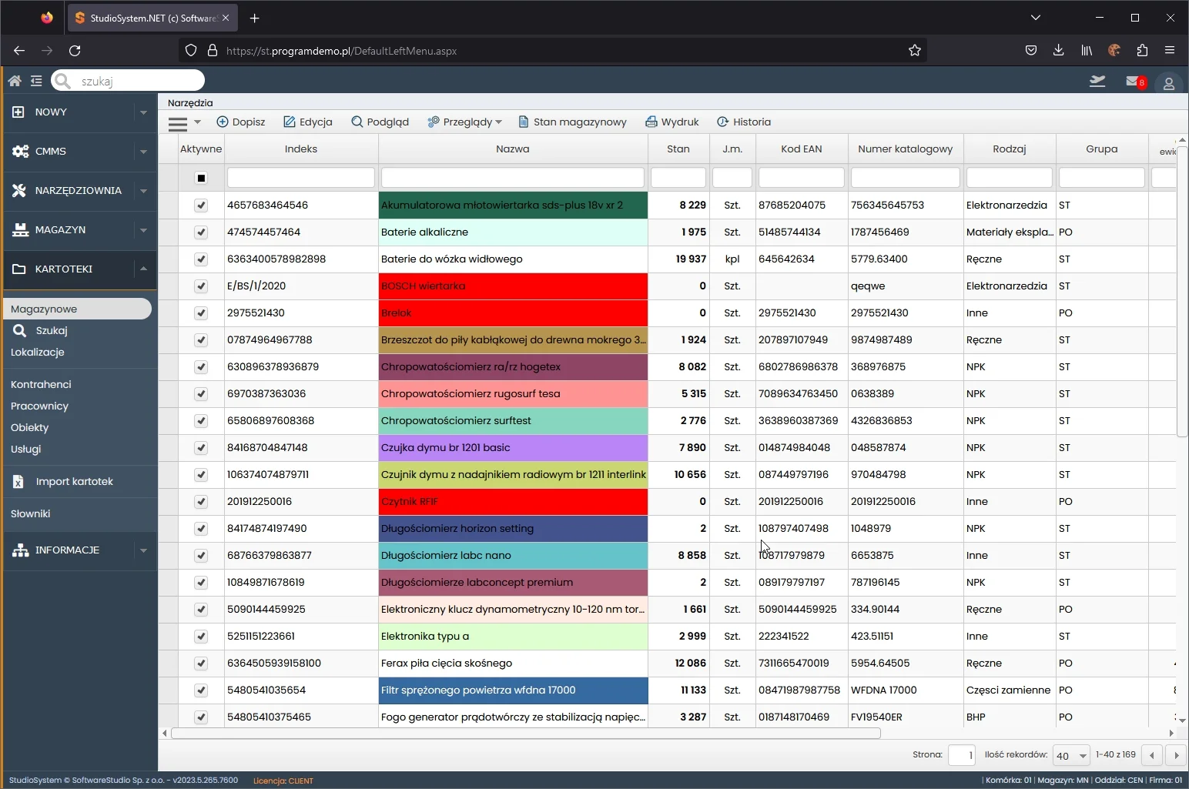
Task: Click the Wydruk print button
Action: (x=672, y=122)
